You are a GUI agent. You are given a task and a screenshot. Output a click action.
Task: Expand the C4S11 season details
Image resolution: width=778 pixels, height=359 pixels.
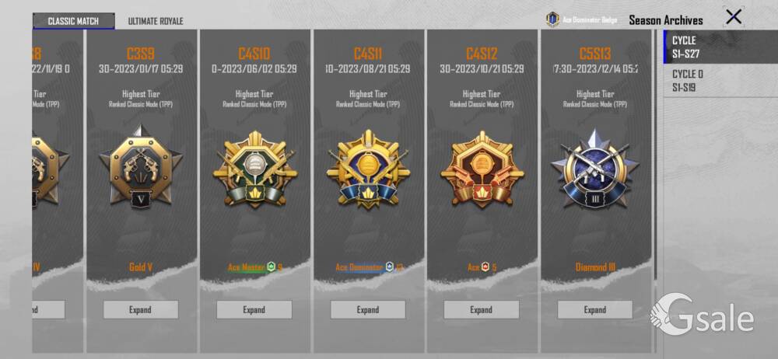368,309
